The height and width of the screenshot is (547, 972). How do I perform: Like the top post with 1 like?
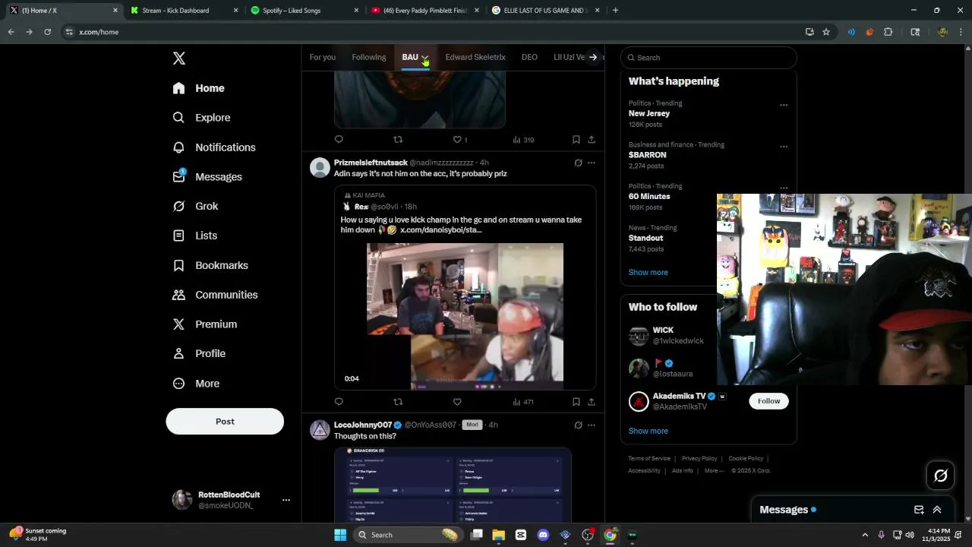[x=460, y=140]
